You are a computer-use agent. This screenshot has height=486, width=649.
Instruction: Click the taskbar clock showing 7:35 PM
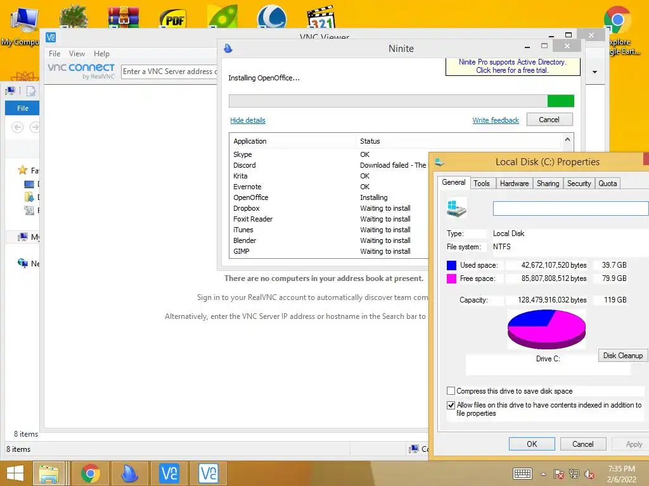point(621,474)
